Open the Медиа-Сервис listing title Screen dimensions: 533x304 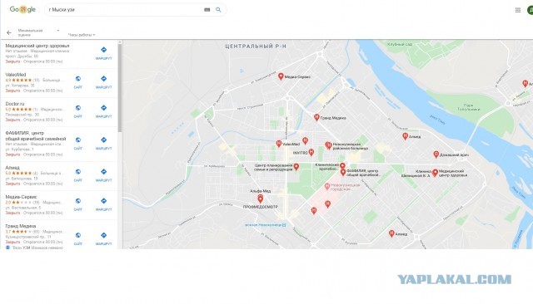point(21,197)
